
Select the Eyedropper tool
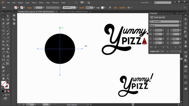click(3, 52)
